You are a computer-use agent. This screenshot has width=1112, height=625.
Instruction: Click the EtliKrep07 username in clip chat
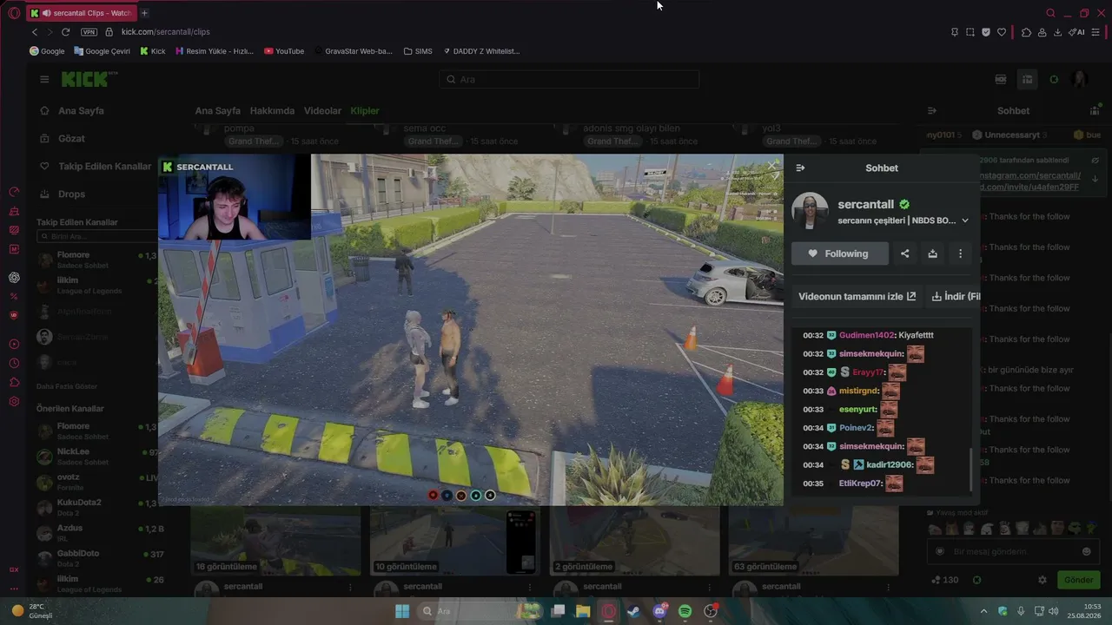pyautogui.click(x=860, y=484)
